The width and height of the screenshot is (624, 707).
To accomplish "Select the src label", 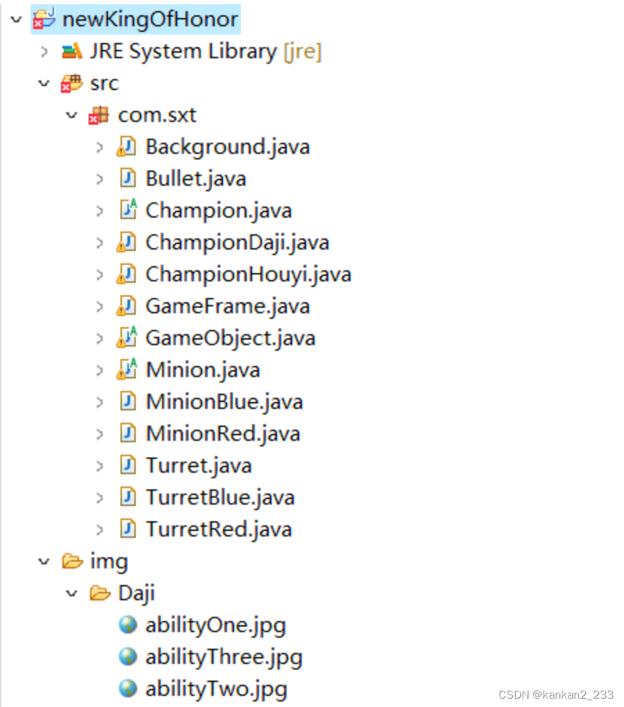I will [105, 83].
